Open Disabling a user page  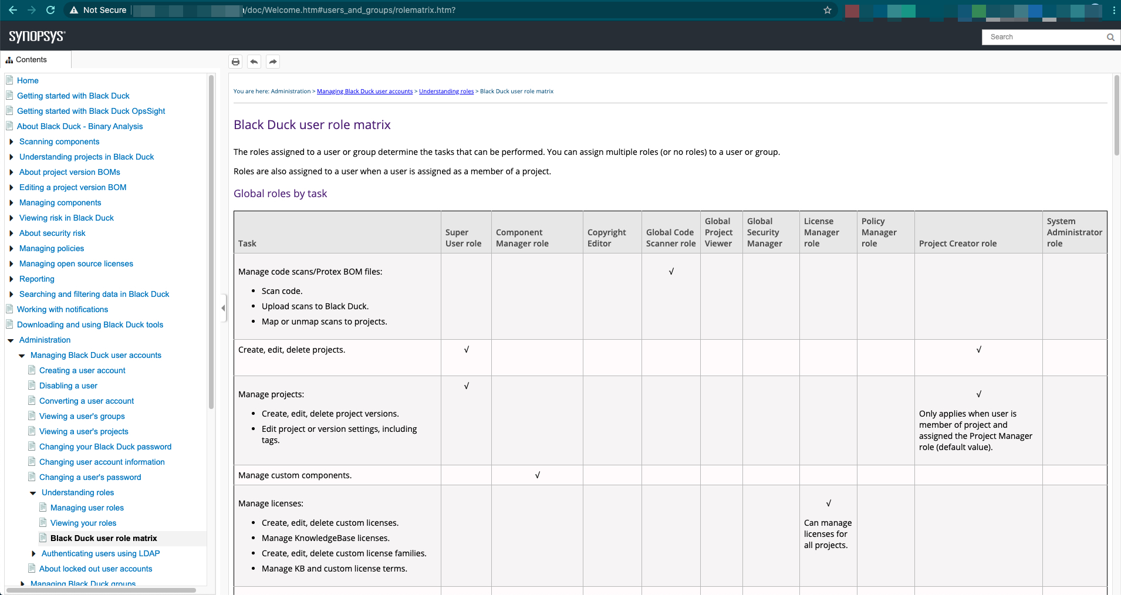[x=68, y=386]
